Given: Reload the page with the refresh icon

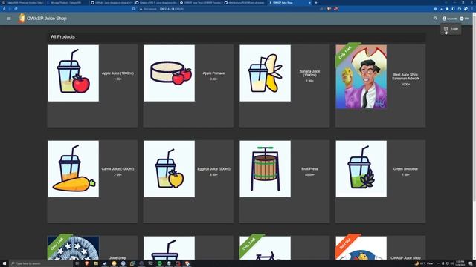Looking at the screenshot, I should 16,9.
